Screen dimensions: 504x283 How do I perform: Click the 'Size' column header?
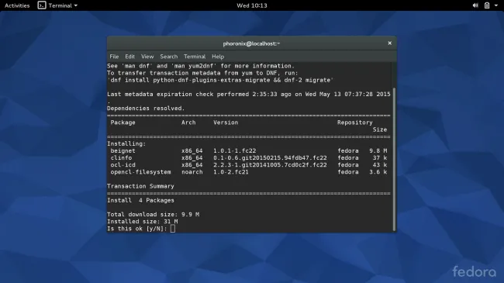click(x=380, y=129)
